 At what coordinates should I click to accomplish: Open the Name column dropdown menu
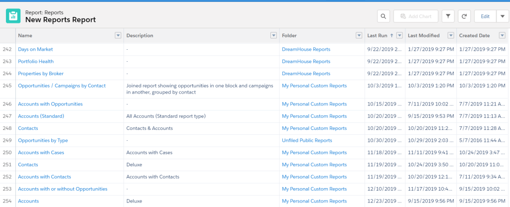(118, 35)
